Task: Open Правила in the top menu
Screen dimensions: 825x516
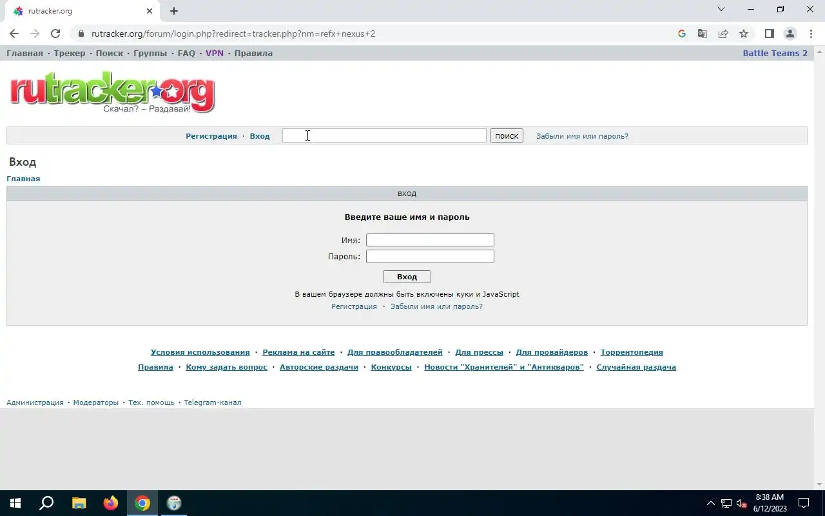Action: [253, 53]
